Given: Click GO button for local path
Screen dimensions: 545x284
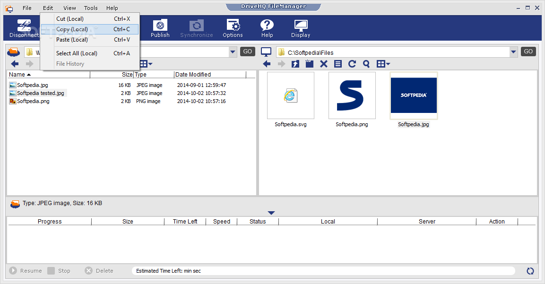Looking at the screenshot, I should coord(528,52).
